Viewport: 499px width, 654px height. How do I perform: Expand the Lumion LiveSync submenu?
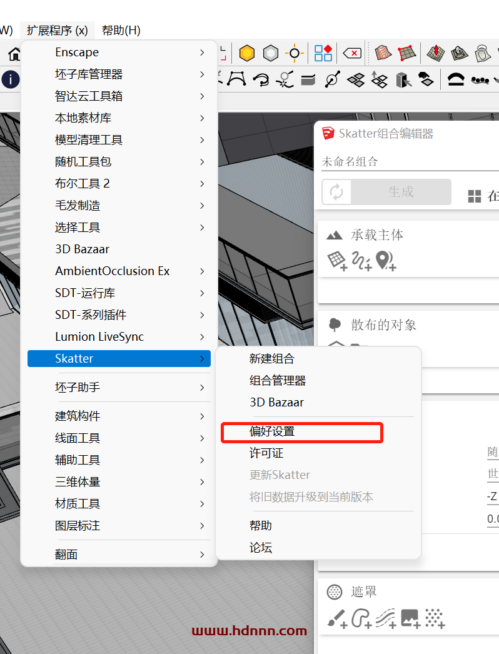pos(119,336)
